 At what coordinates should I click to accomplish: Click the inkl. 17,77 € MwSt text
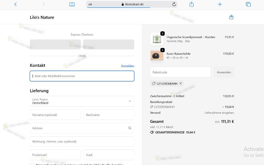(162, 127)
